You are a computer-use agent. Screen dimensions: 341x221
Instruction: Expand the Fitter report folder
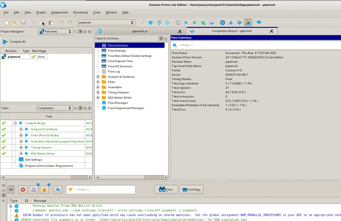98,82
